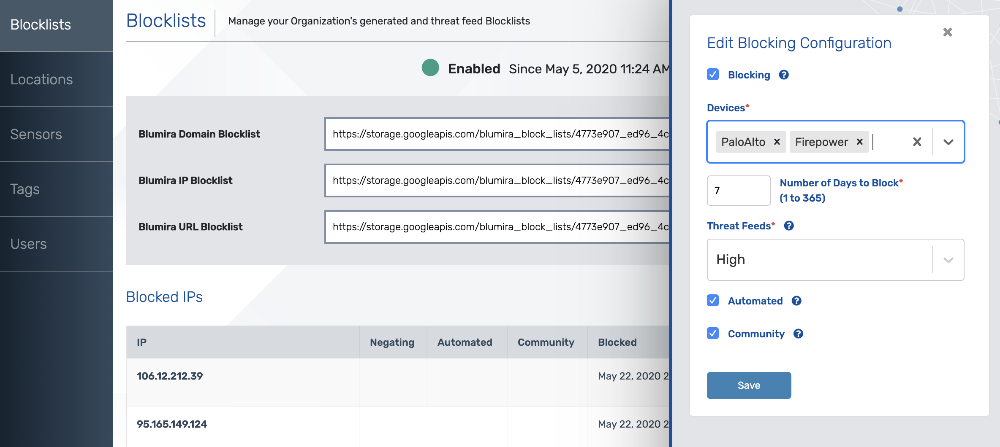
Task: Edit the Number of Days to Block field
Action: tap(739, 191)
